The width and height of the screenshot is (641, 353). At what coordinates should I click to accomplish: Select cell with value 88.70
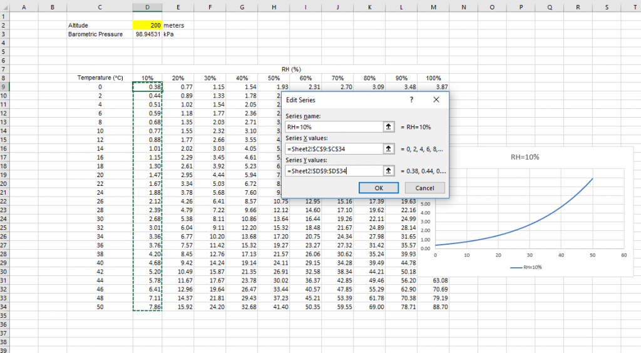[x=433, y=307]
